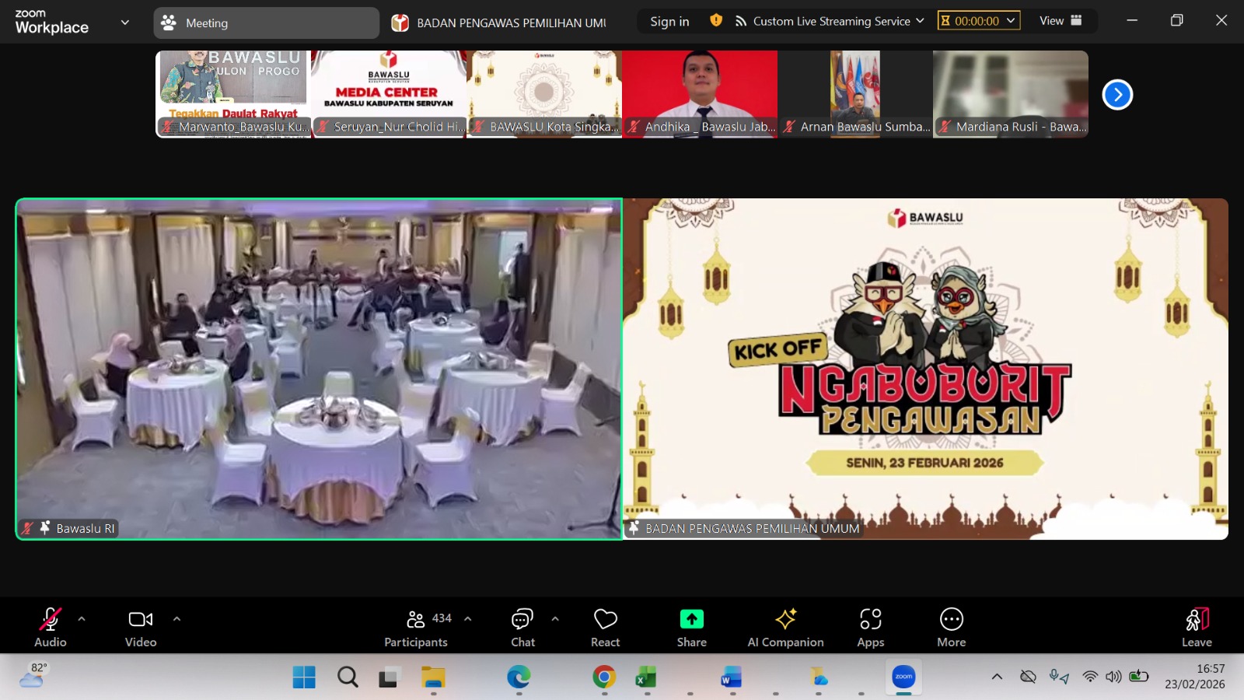Click the Zoom icon in the taskbar

pyautogui.click(x=903, y=677)
